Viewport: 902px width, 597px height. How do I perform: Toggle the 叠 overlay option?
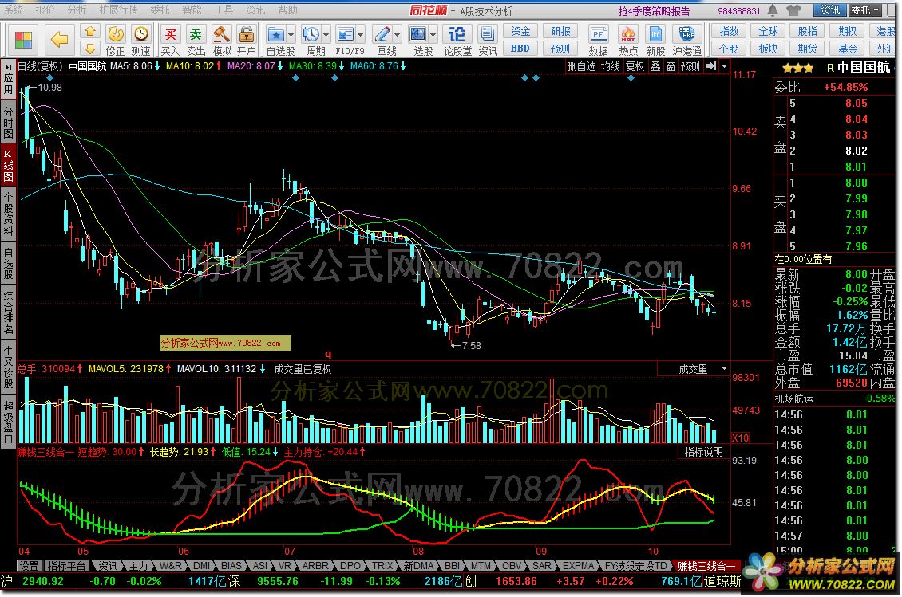pos(656,66)
